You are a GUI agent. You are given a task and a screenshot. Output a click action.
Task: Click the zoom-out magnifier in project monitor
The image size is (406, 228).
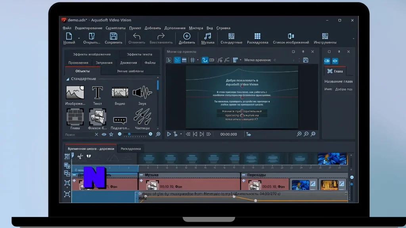pyautogui.click(x=306, y=134)
